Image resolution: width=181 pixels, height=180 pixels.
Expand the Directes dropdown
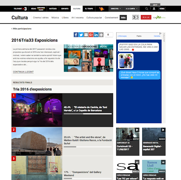(x=116, y=9)
